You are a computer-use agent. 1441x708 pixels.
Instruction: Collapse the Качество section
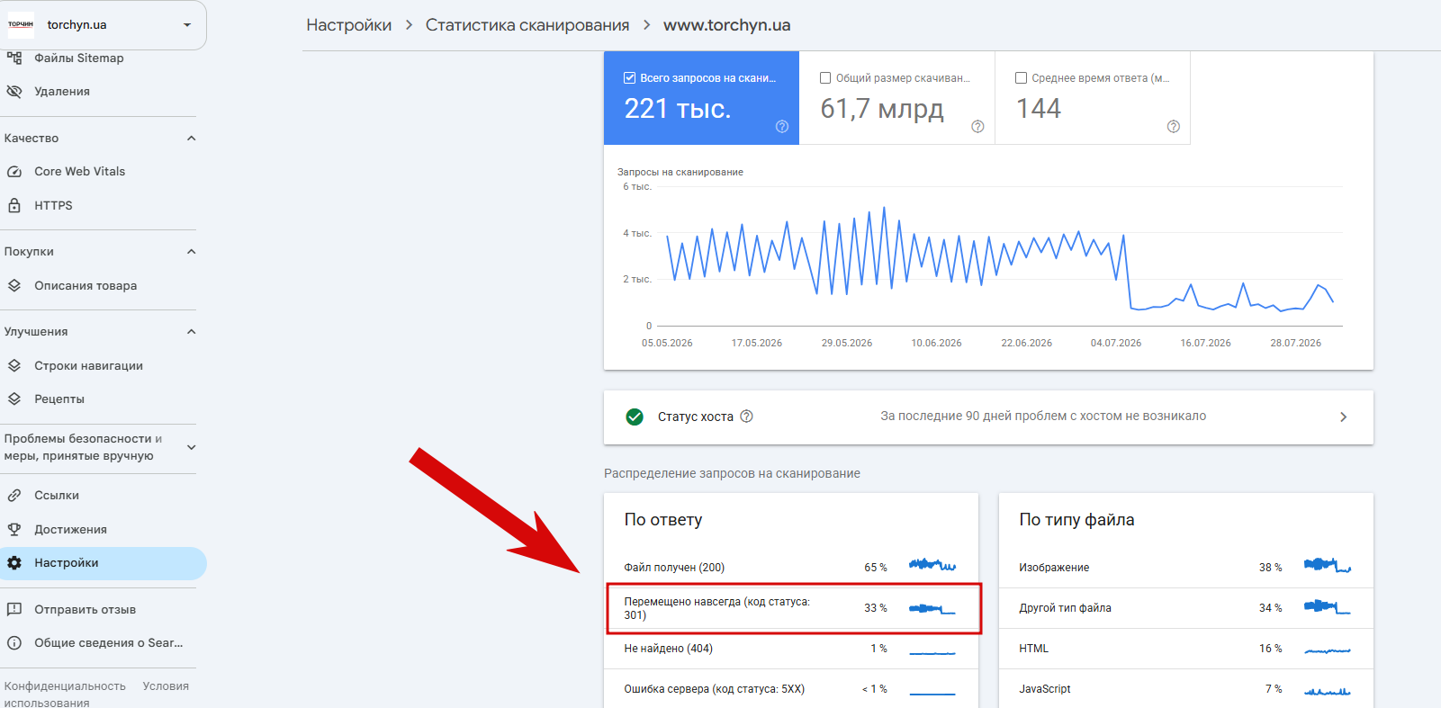[191, 139]
